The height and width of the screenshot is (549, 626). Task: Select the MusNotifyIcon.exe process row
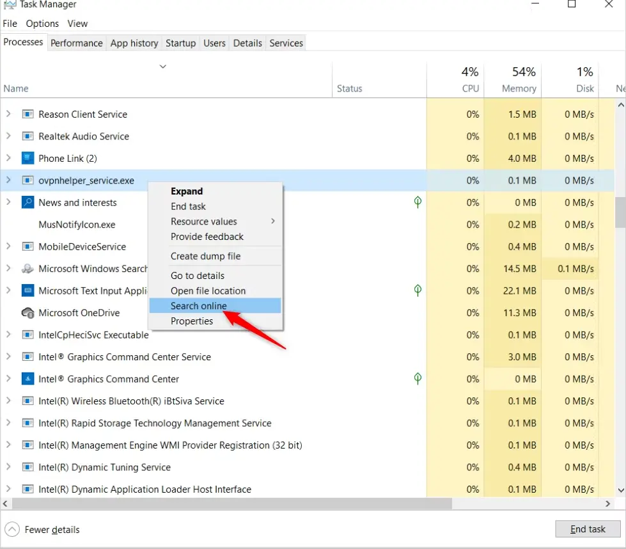[x=308, y=225]
